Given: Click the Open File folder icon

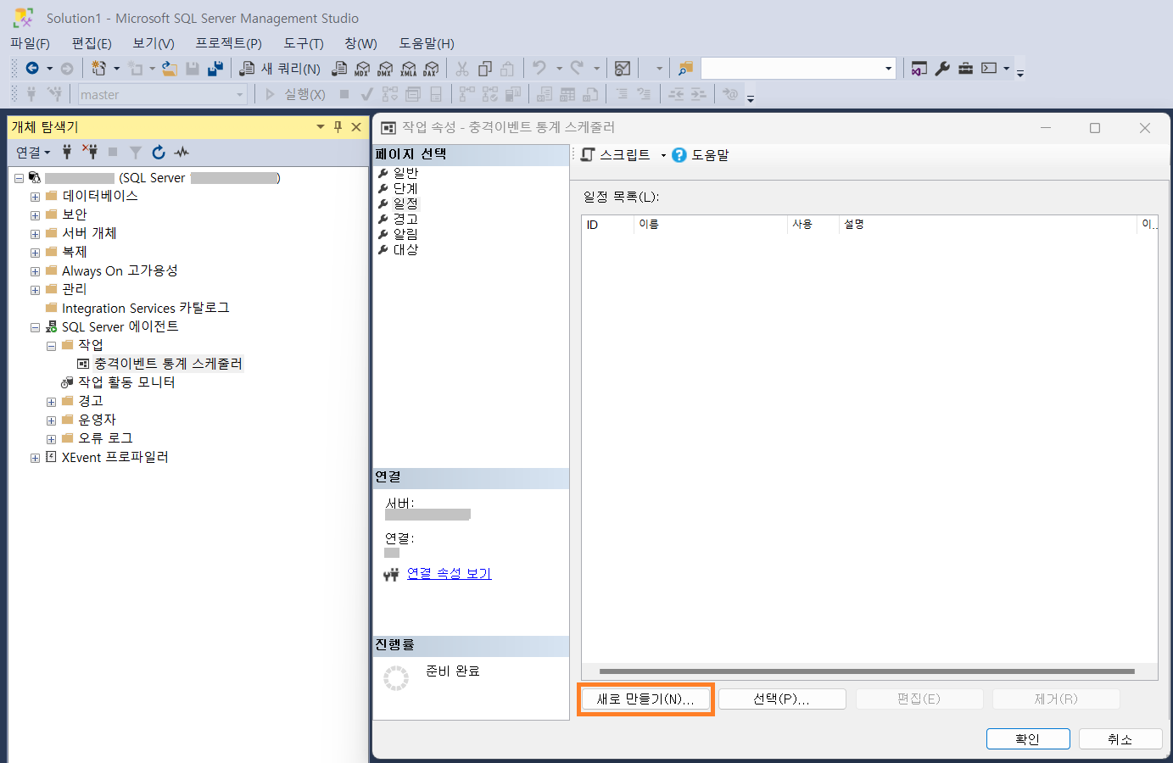Looking at the screenshot, I should [170, 69].
